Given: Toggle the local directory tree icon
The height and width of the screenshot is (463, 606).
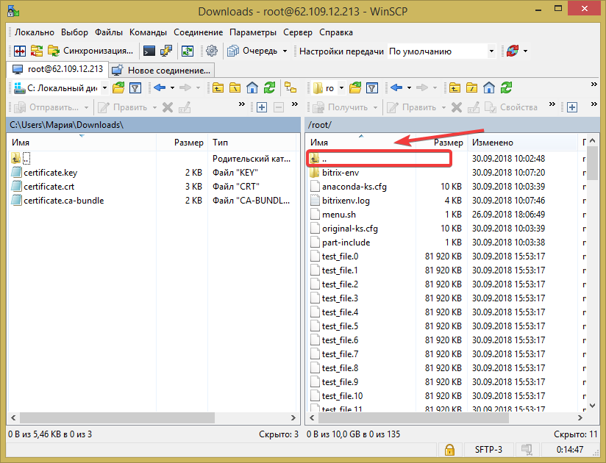Looking at the screenshot, I should tap(290, 88).
